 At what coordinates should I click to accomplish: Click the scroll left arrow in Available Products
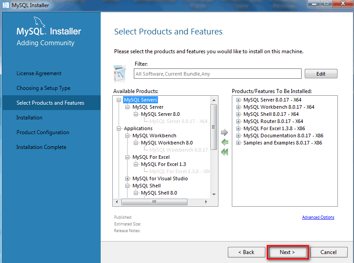(117, 202)
